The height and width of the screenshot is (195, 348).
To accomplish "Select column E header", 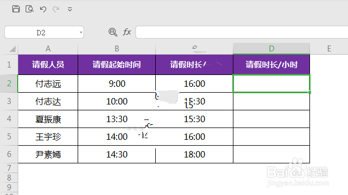I will point(329,49).
